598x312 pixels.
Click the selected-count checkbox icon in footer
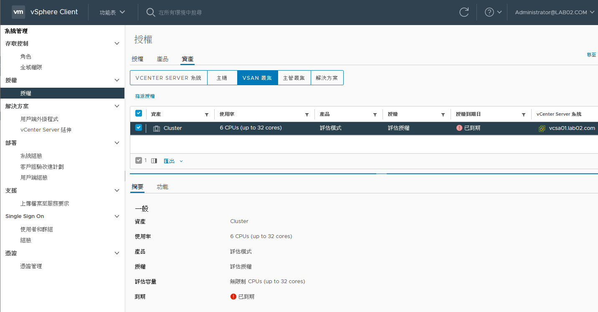(x=139, y=160)
